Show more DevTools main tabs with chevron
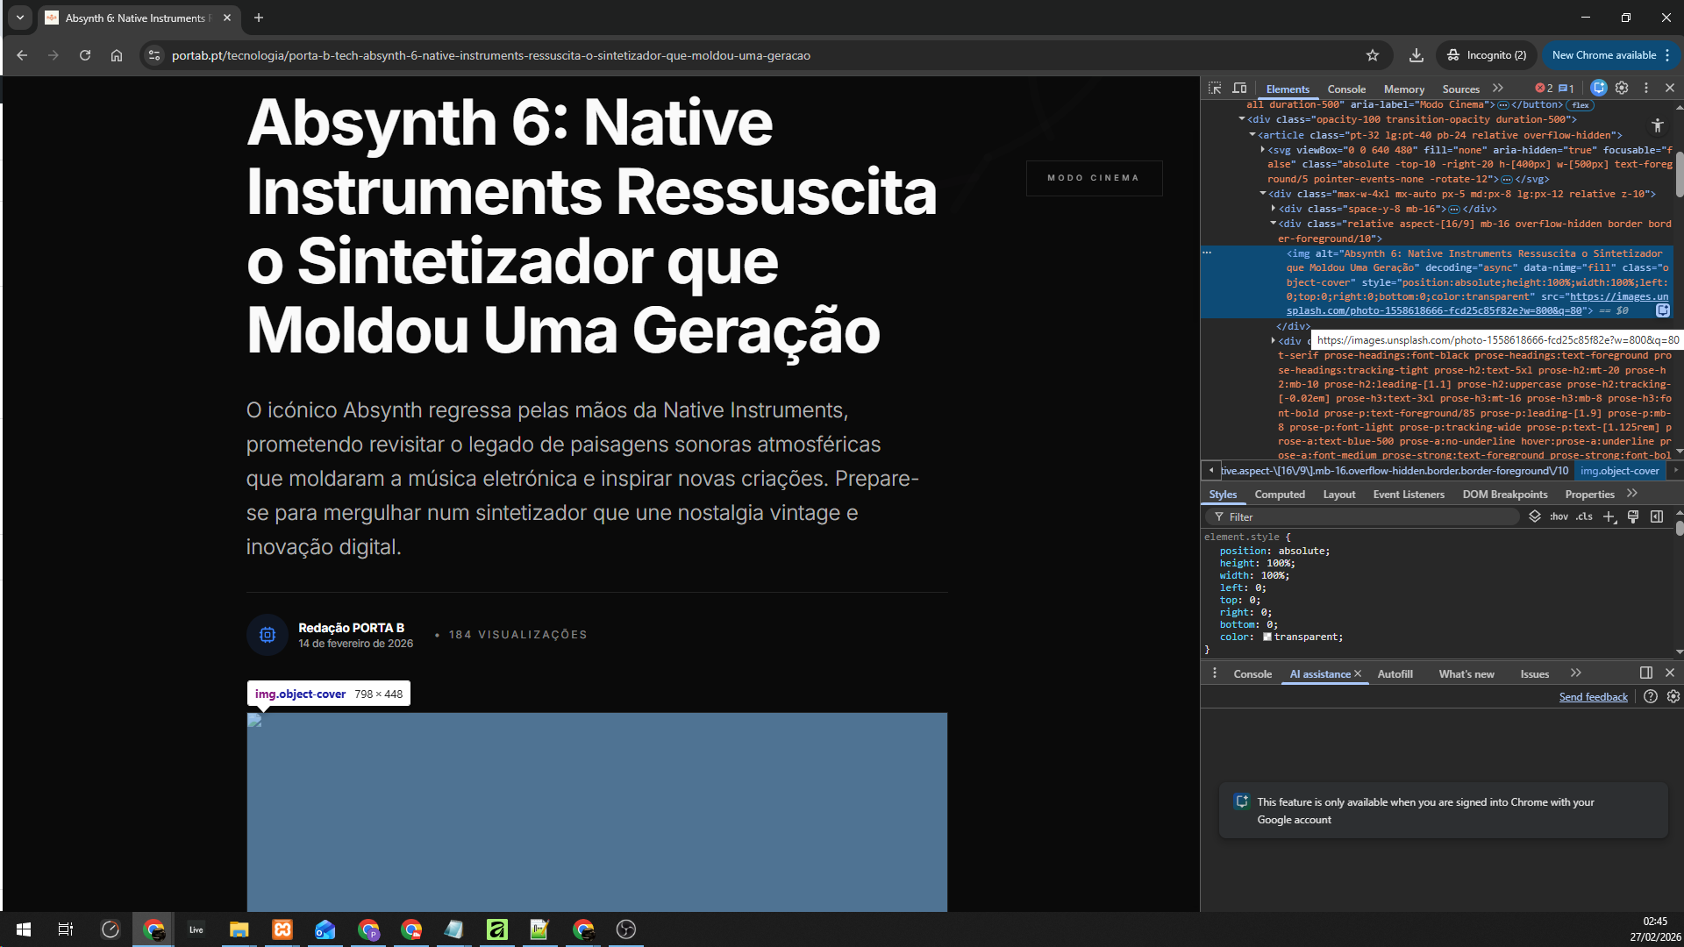Viewport: 1684px width, 947px height. pyautogui.click(x=1498, y=89)
